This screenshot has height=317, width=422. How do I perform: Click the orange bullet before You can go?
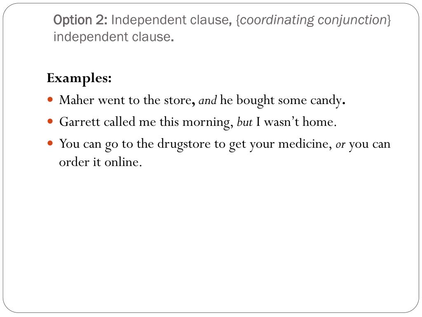click(x=50, y=143)
